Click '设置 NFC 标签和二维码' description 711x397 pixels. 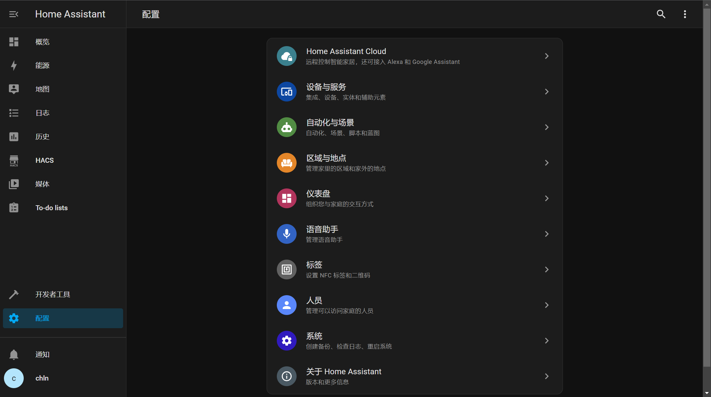coord(338,275)
